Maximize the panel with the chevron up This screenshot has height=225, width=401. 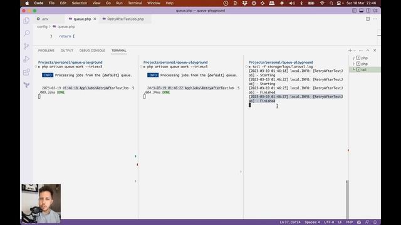pyautogui.click(x=368, y=51)
